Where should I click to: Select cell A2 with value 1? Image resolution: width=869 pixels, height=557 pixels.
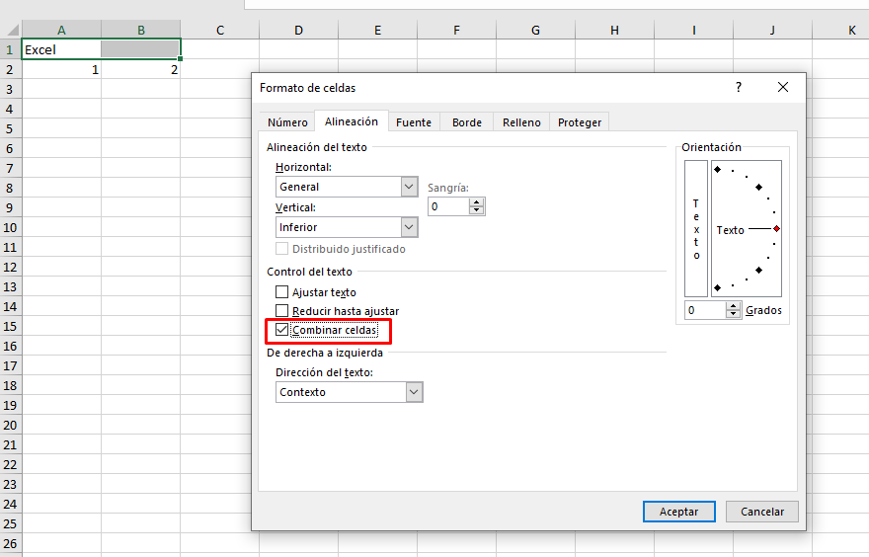coord(61,69)
